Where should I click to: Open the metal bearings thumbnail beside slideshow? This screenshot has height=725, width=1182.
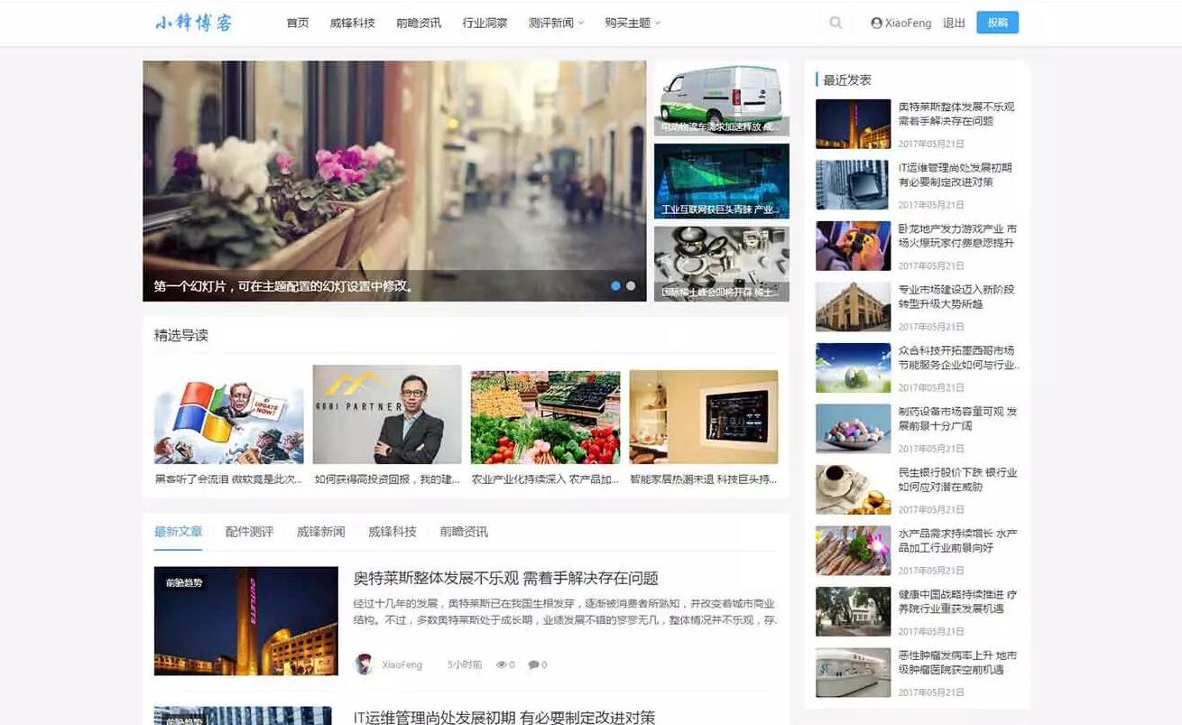[x=722, y=264]
